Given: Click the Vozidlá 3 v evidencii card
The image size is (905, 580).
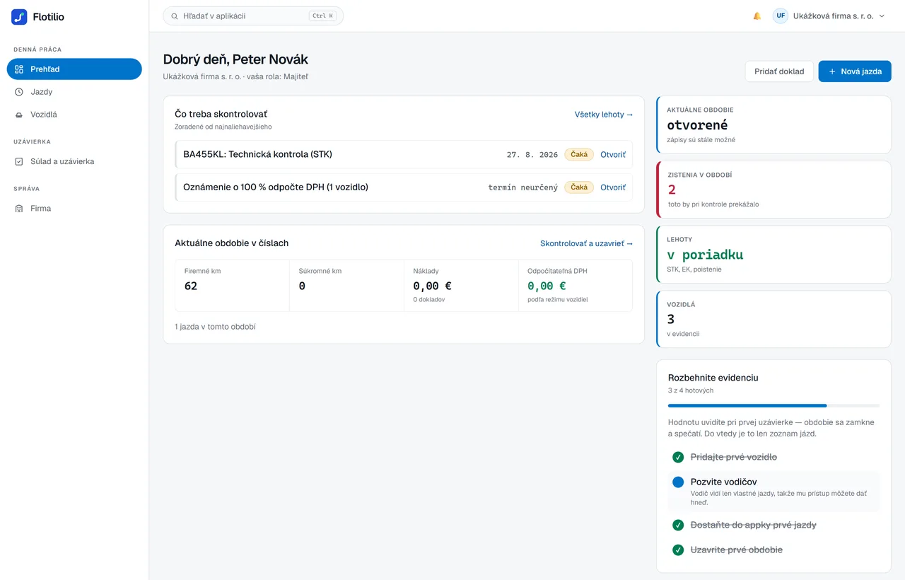Looking at the screenshot, I should pyautogui.click(x=773, y=319).
